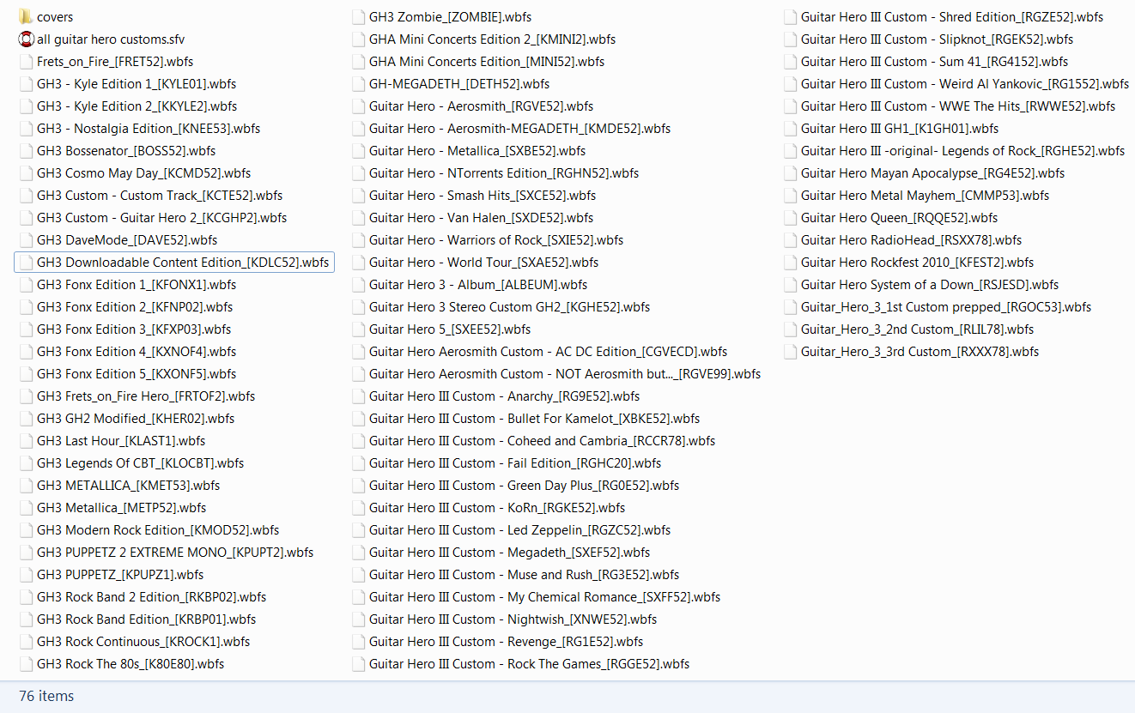Click file icon of Guitar Hero III Custom - Anarchy
This screenshot has width=1135, height=713.
[x=358, y=396]
